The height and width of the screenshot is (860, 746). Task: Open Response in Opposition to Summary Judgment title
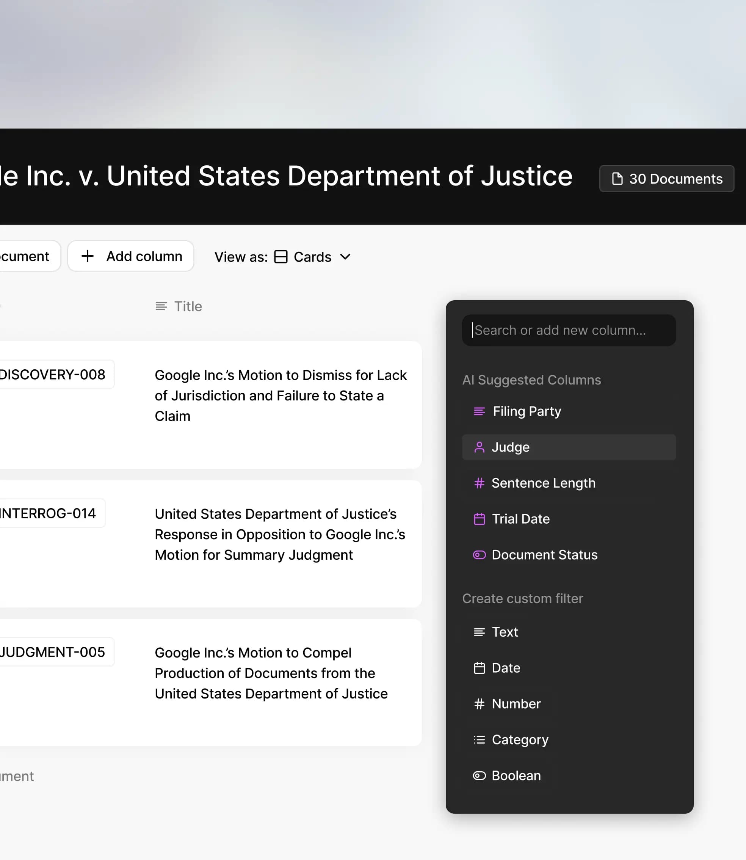[x=280, y=534]
